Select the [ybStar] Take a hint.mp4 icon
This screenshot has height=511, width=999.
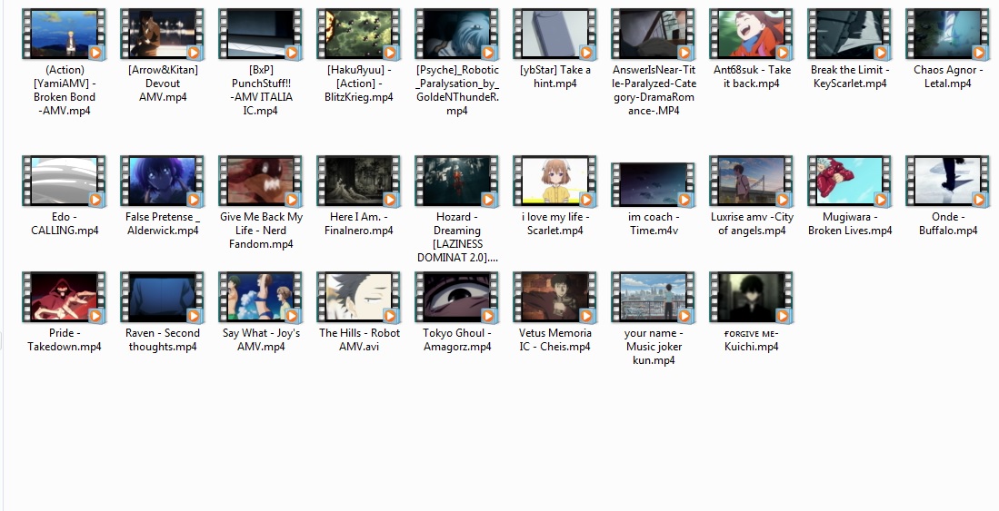coord(554,34)
